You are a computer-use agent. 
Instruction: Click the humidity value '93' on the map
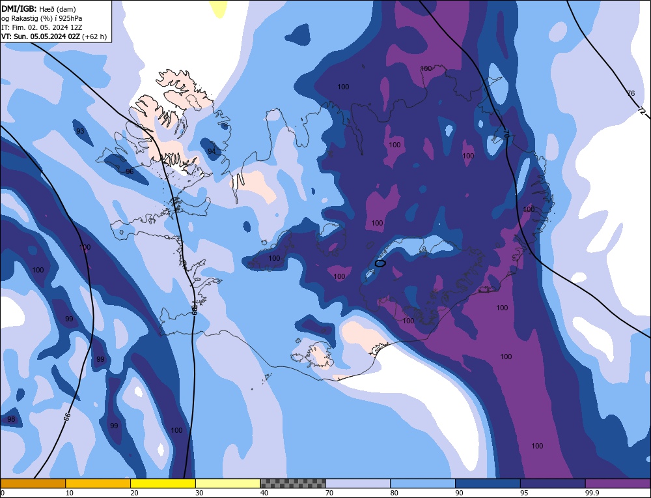80,132
